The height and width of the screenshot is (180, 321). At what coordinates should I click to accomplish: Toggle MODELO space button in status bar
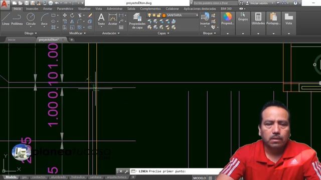click(x=200, y=178)
